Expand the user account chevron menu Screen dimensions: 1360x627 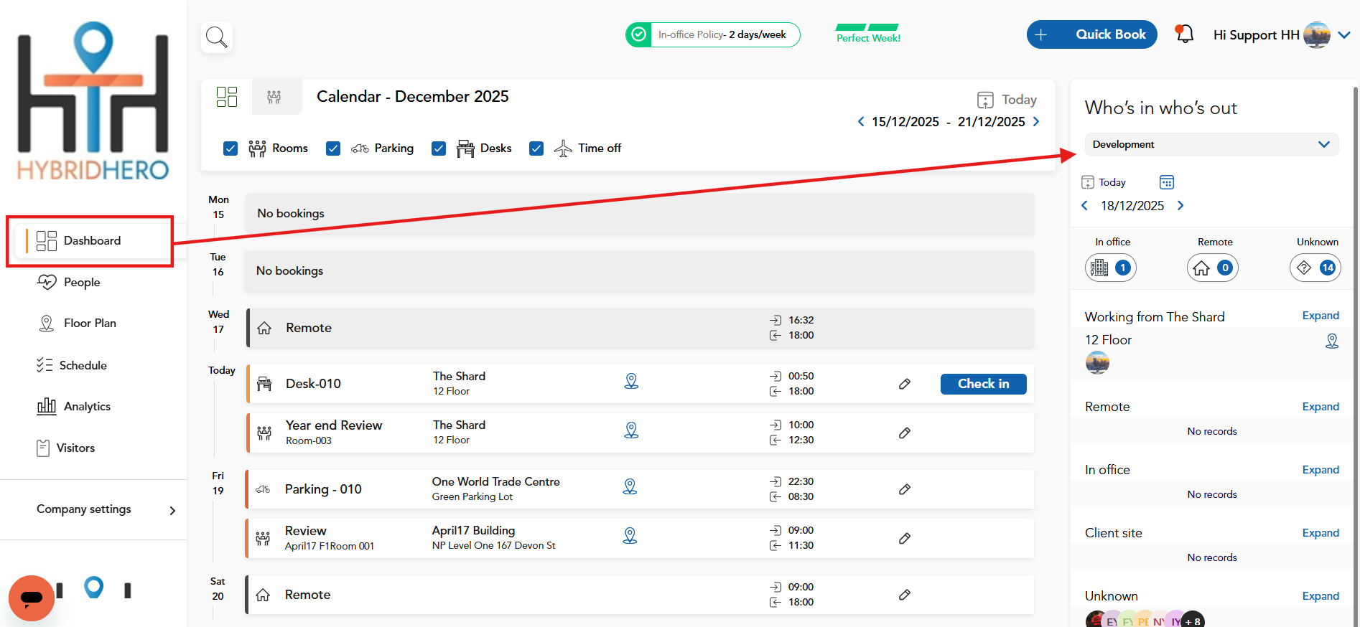pyautogui.click(x=1345, y=34)
